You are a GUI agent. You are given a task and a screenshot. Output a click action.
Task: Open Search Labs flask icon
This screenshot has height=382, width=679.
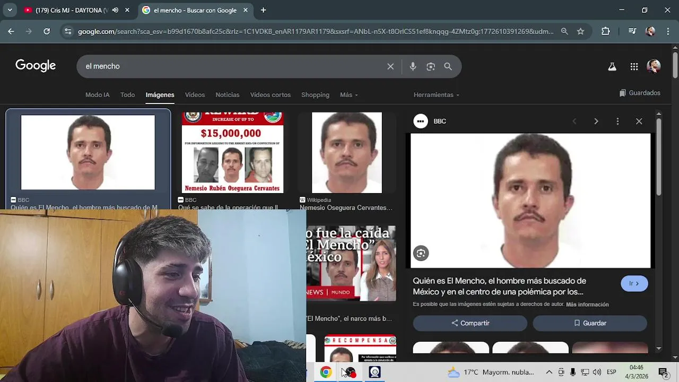(x=612, y=66)
